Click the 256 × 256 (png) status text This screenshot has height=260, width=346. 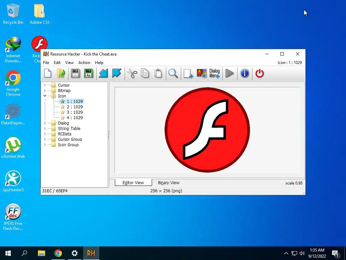[x=166, y=191]
